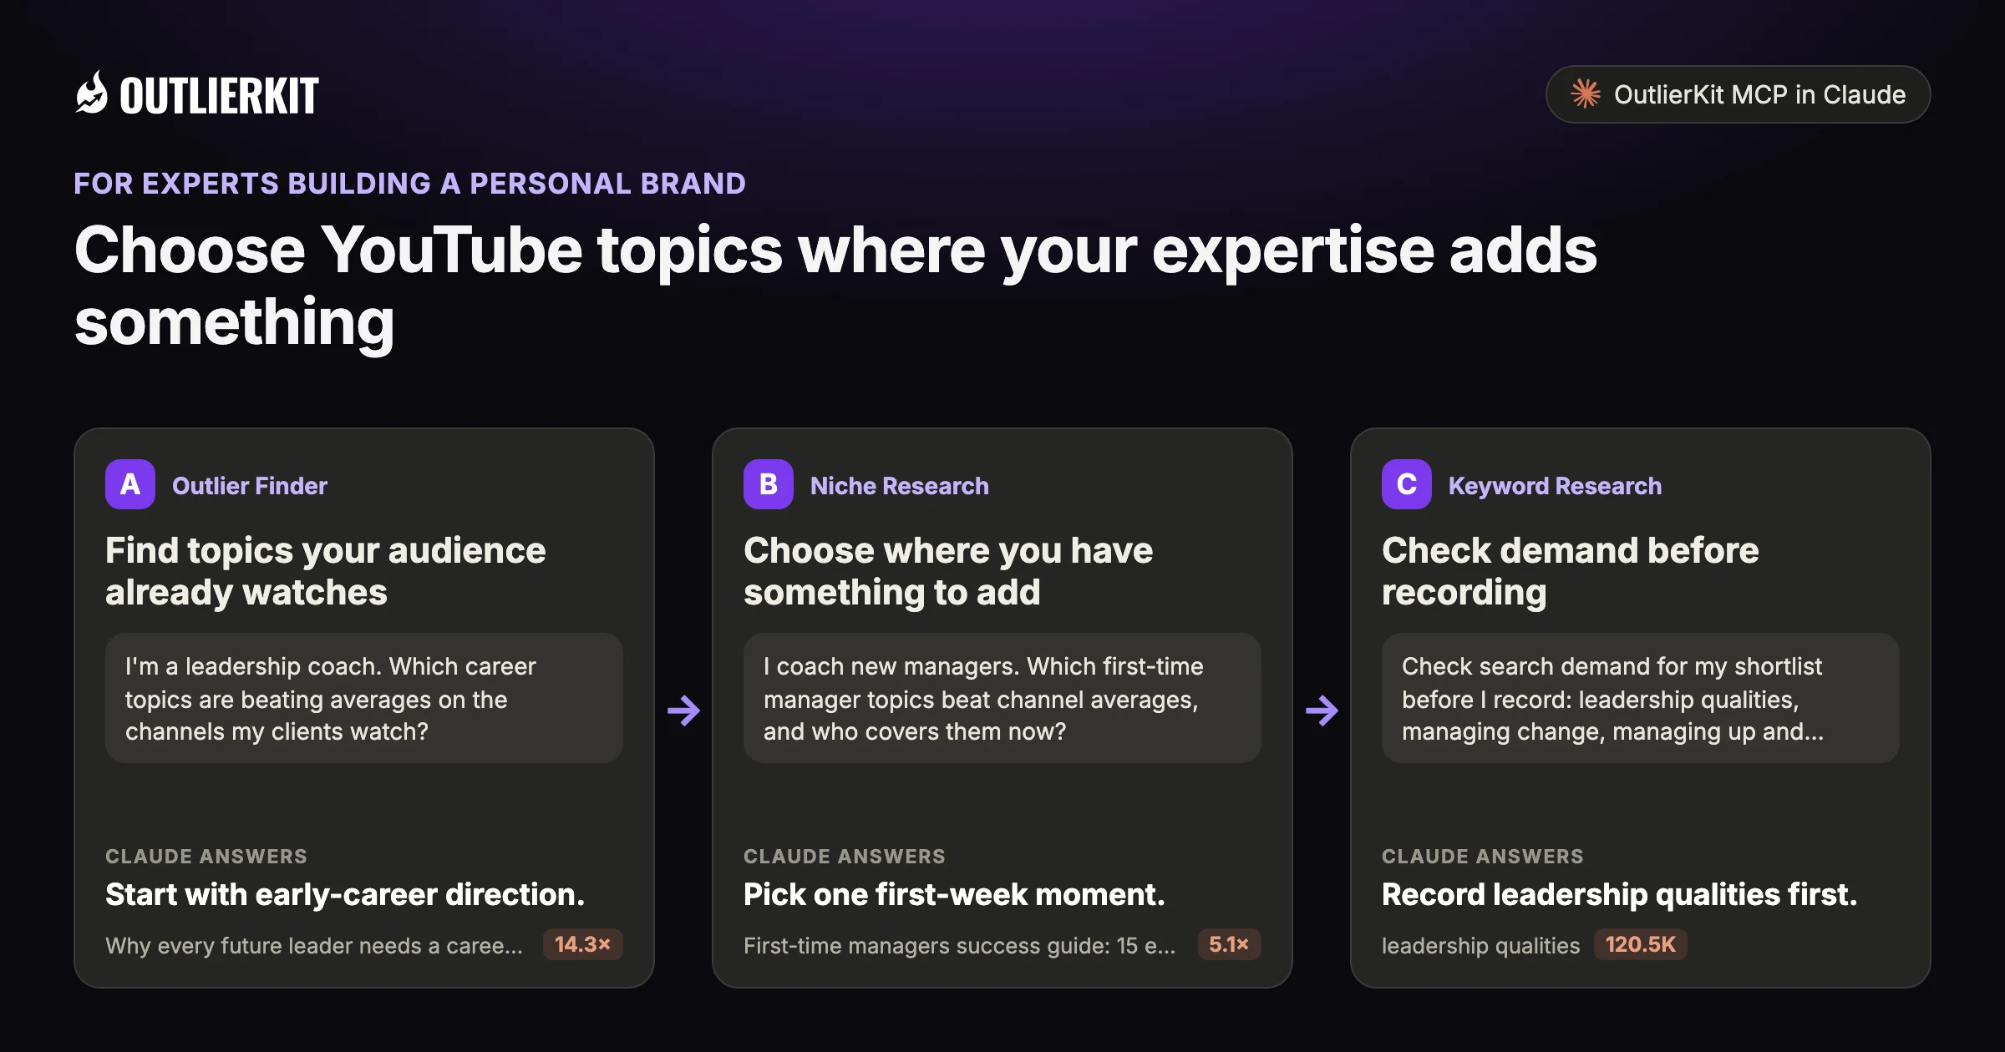2005x1052 pixels.
Task: Click 'Pick one first-week moment.' answer
Action: click(954, 894)
